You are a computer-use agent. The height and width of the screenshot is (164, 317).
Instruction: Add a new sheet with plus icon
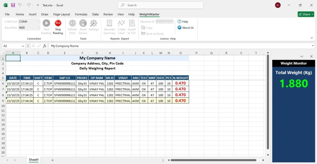[x=52, y=160]
